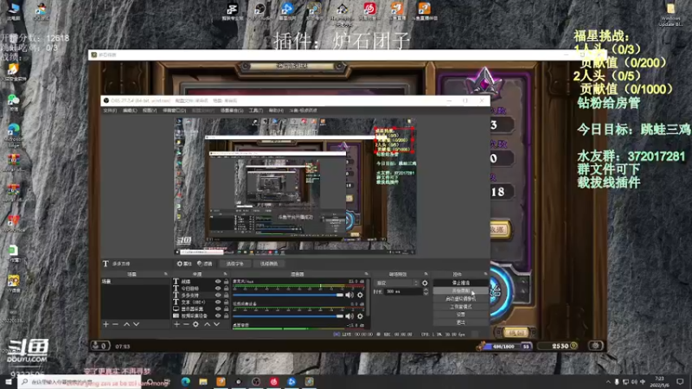Move selected source down in Sources list
This screenshot has height=389, width=692.
coord(217,324)
